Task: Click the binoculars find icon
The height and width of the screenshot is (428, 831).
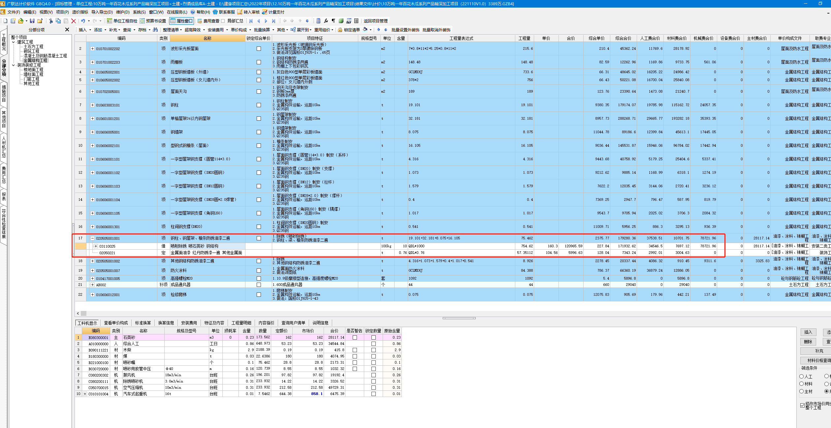Action: [155, 30]
